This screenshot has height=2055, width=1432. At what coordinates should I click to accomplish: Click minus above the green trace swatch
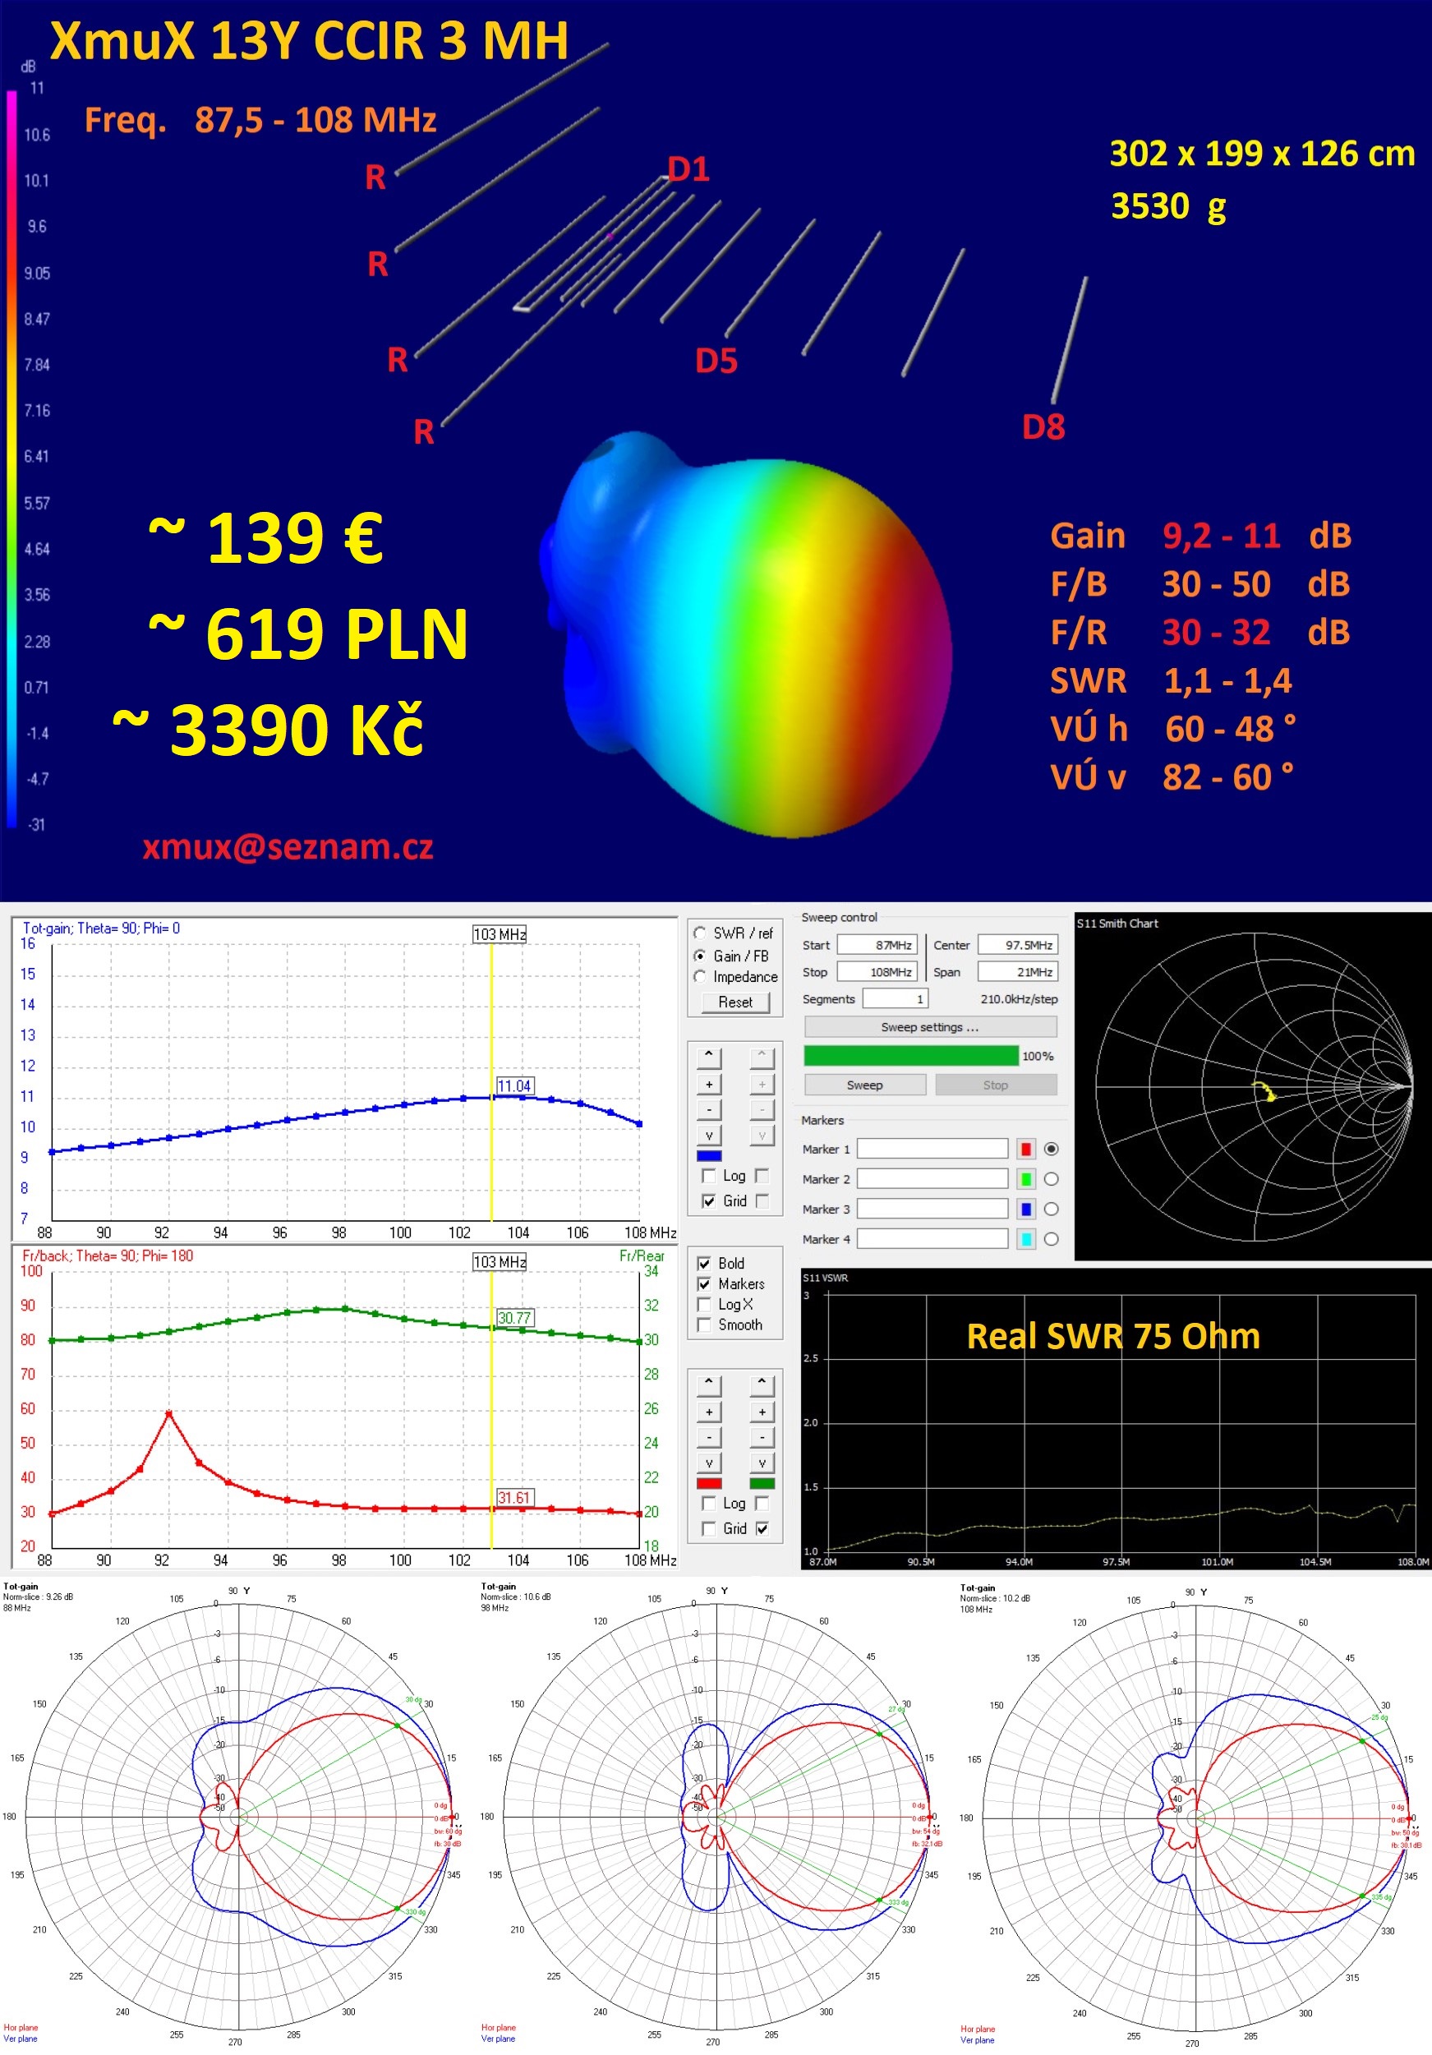[762, 1437]
